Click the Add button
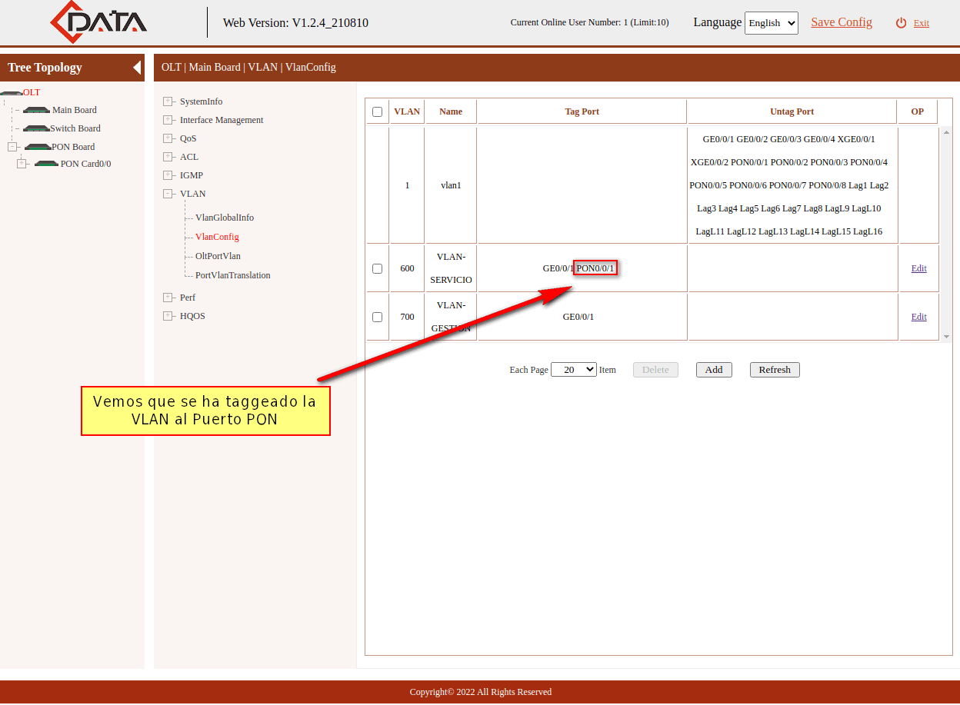Image resolution: width=960 pixels, height=705 pixels. (x=714, y=370)
